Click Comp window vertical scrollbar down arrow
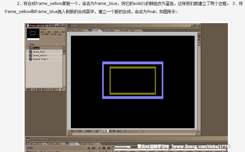 tap(199, 131)
